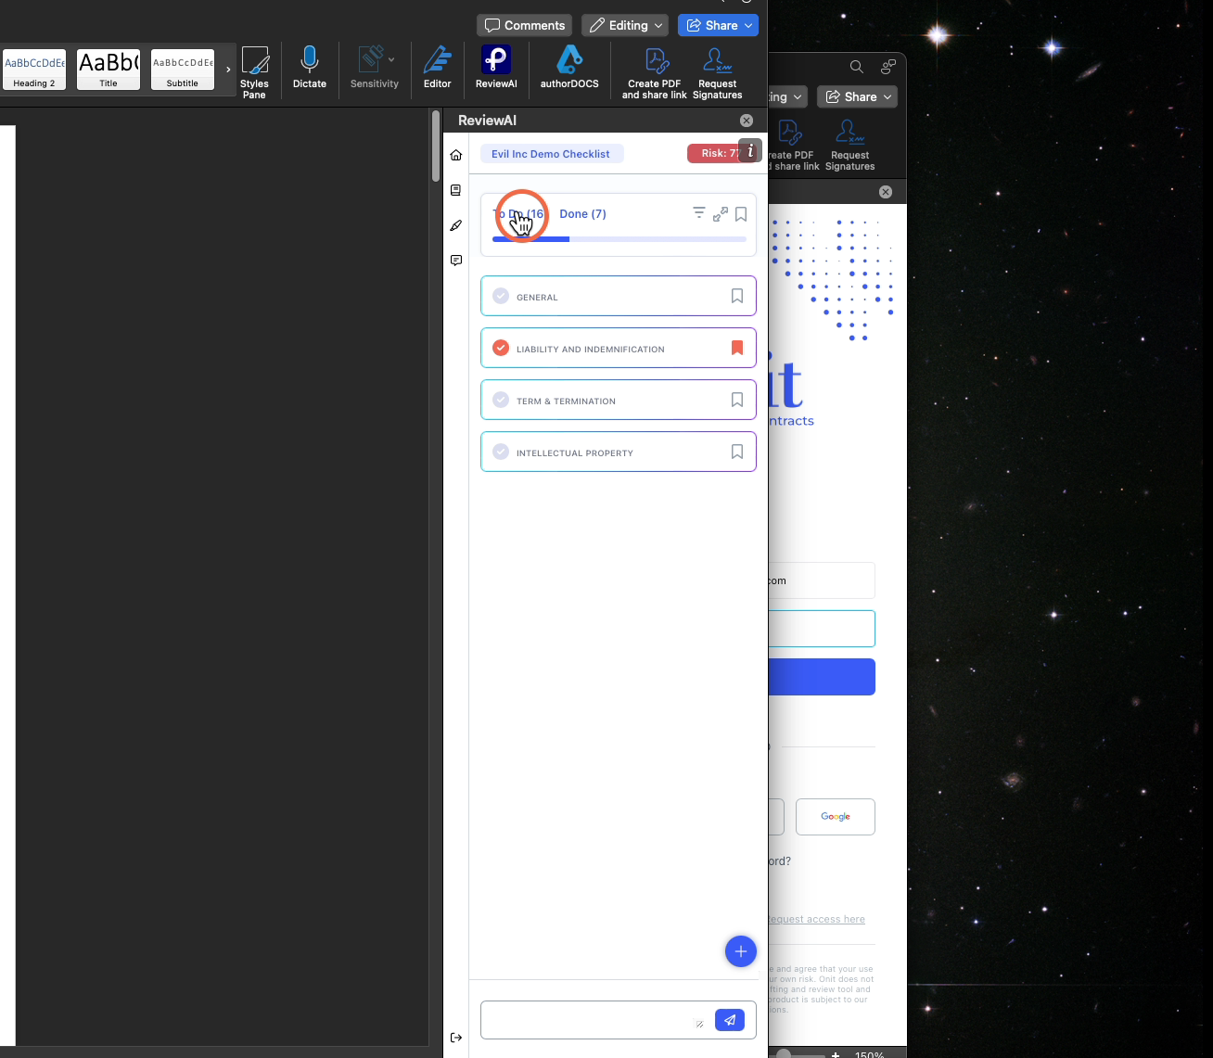This screenshot has height=1058, width=1213.
Task: Start Dictate with the microphone icon
Action: pyautogui.click(x=310, y=68)
